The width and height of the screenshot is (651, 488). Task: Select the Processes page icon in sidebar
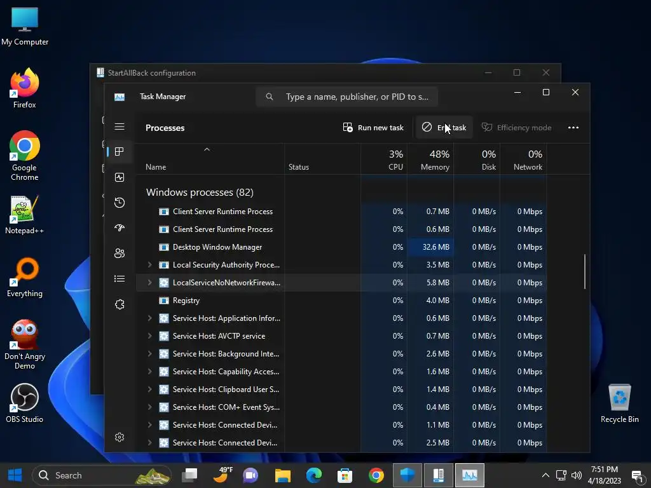coord(120,152)
